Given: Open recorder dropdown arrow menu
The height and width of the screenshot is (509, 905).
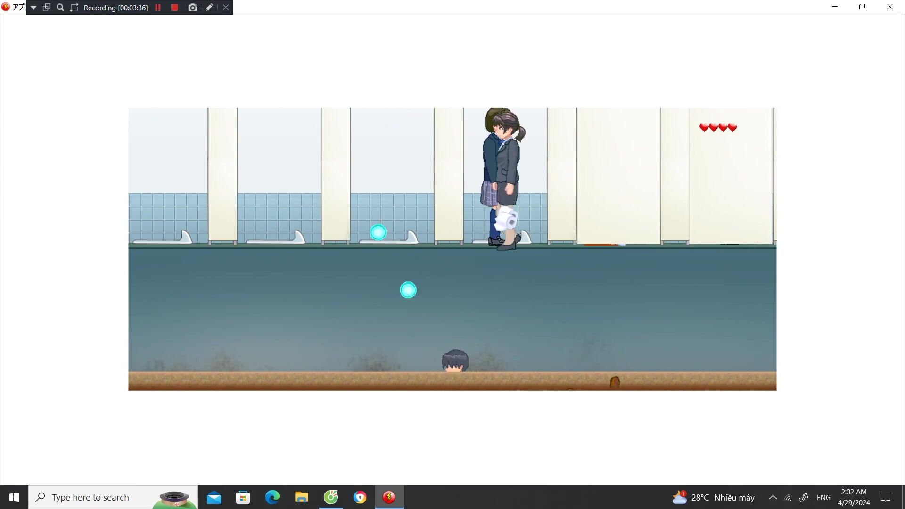Looking at the screenshot, I should 33,8.
